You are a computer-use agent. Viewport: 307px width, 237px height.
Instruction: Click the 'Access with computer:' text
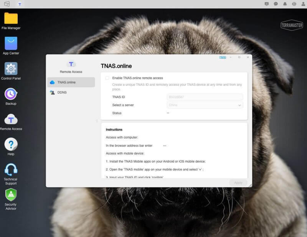coord(122,137)
